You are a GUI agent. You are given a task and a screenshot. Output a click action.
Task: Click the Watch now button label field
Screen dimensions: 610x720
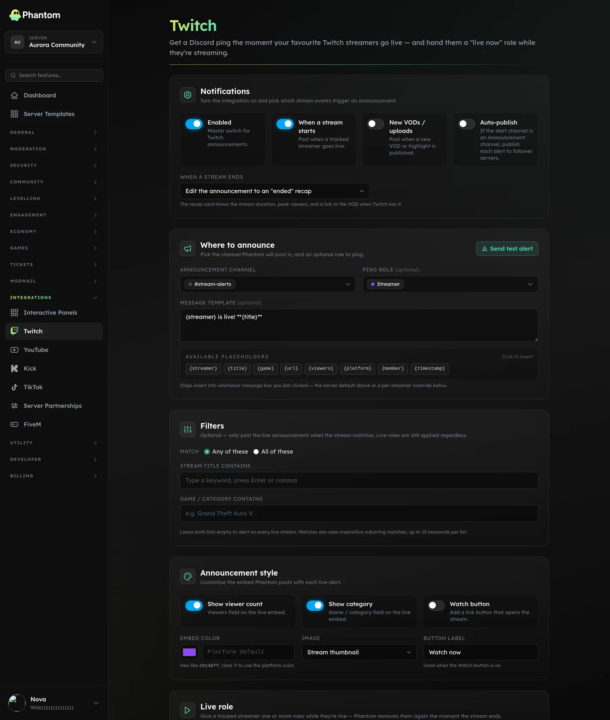[481, 652]
